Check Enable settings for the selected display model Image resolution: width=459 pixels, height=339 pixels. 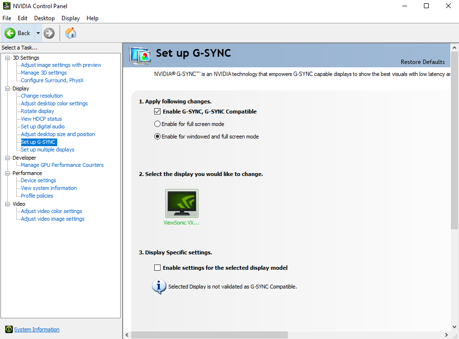pyautogui.click(x=158, y=267)
